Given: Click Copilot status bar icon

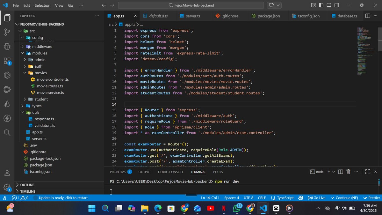Looking at the screenshot, I should (301, 198).
